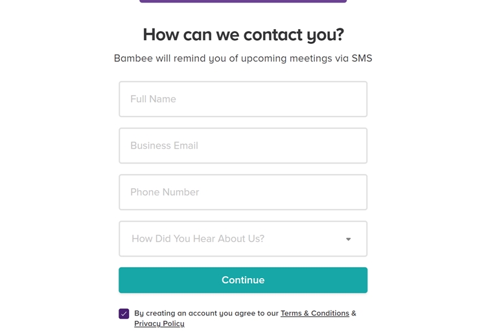Focus the Business Email text box
Image resolution: width=486 pixels, height=333 pixels.
pyautogui.click(x=243, y=145)
